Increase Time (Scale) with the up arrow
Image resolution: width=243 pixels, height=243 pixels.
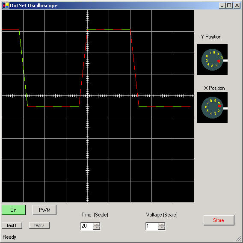tap(97, 225)
